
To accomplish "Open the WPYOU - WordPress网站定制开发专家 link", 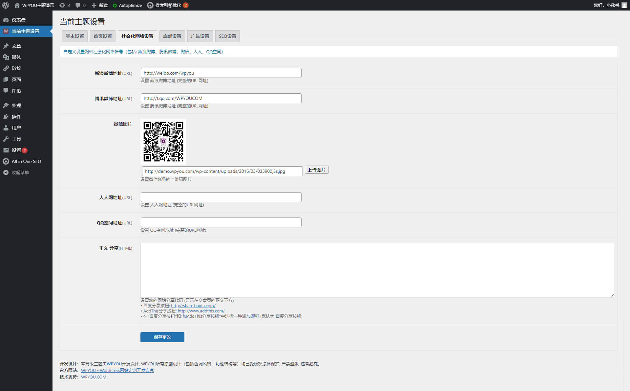I will coord(117,370).
